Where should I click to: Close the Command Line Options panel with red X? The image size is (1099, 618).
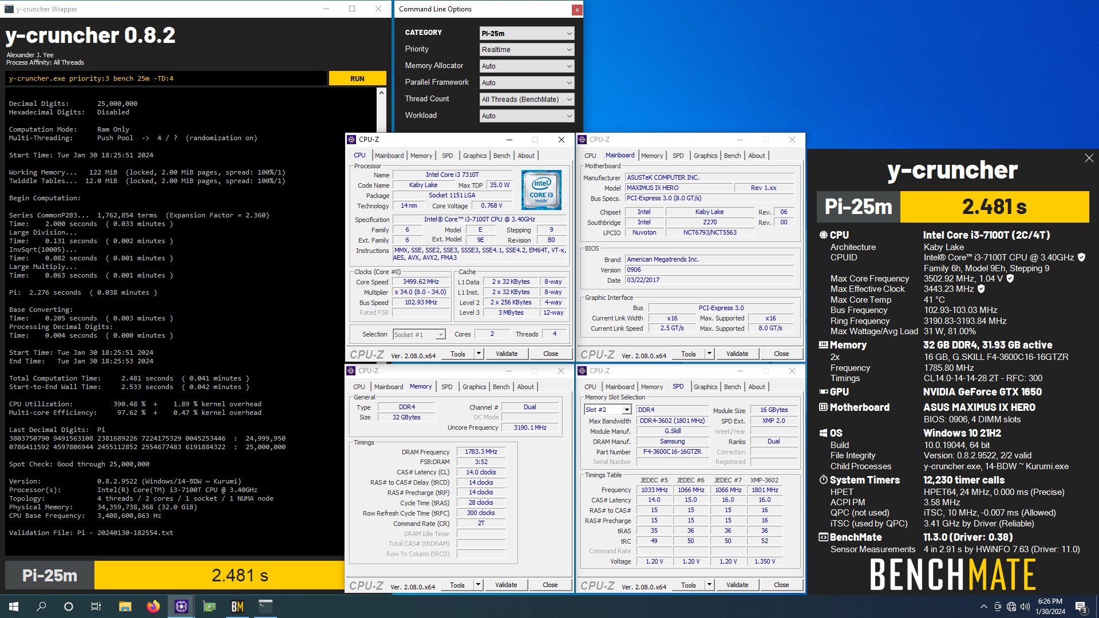tap(577, 9)
